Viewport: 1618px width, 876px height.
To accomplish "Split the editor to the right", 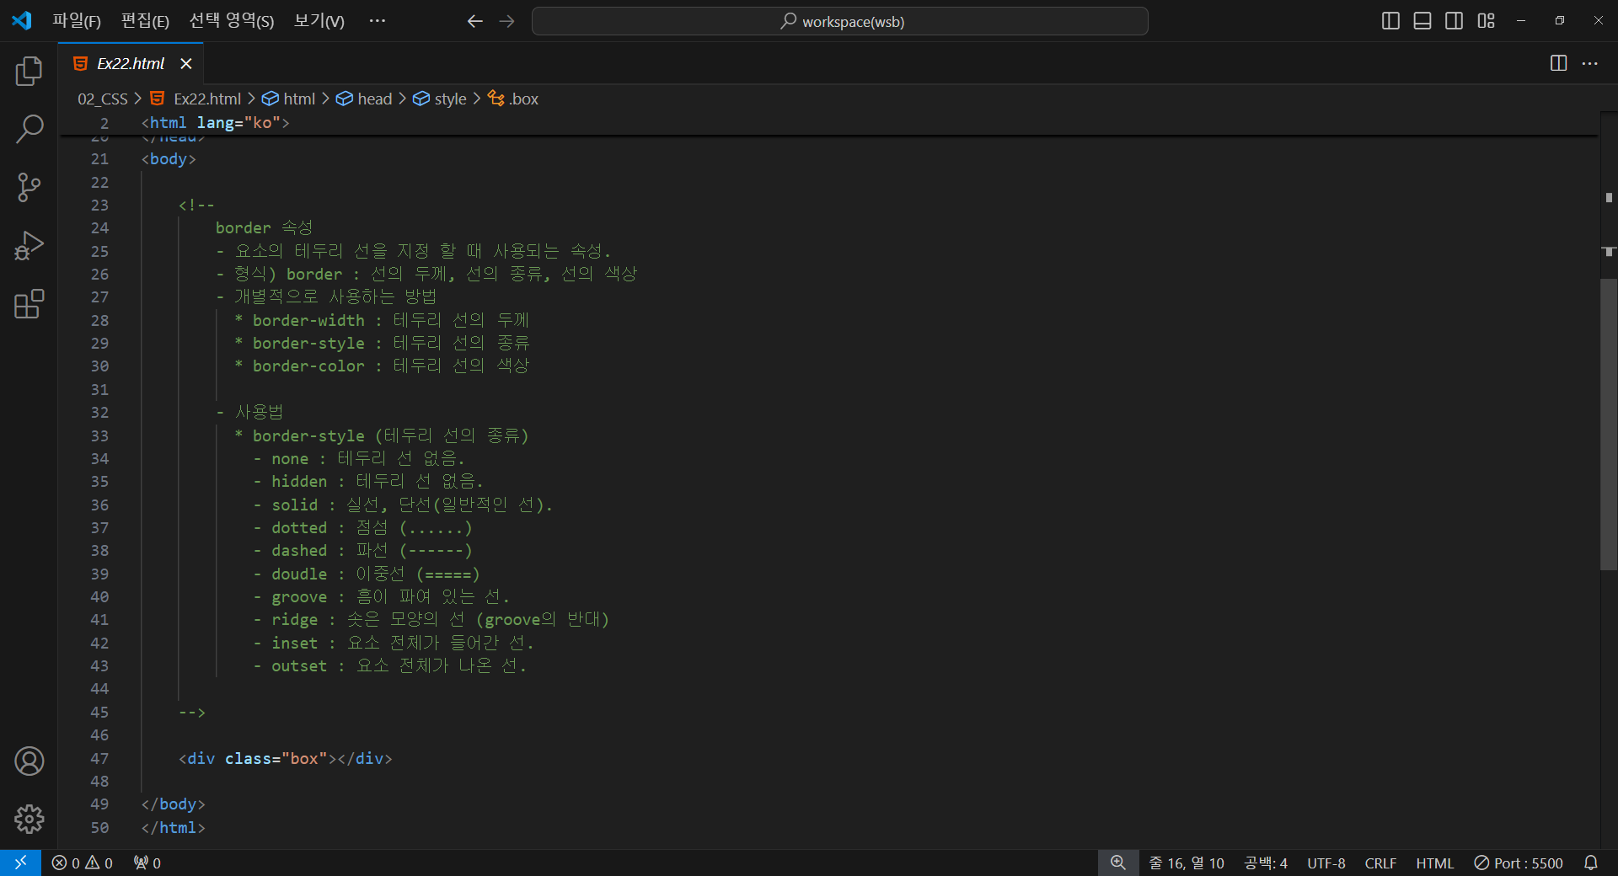I will [1558, 63].
